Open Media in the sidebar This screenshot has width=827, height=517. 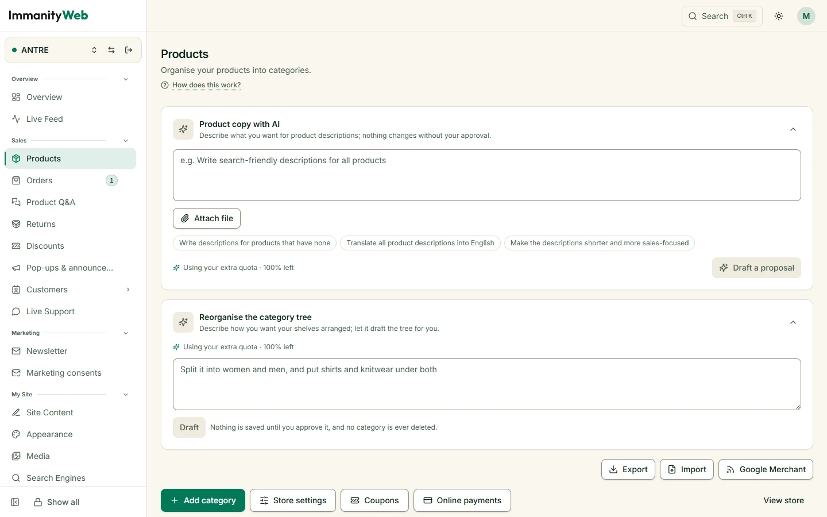point(70,456)
